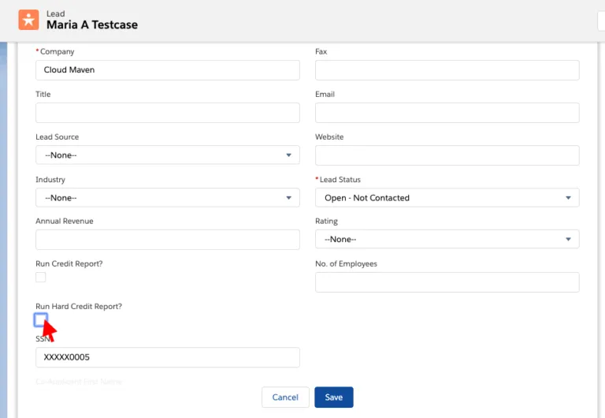Select the Title text field
This screenshot has width=605, height=418.
(x=167, y=113)
